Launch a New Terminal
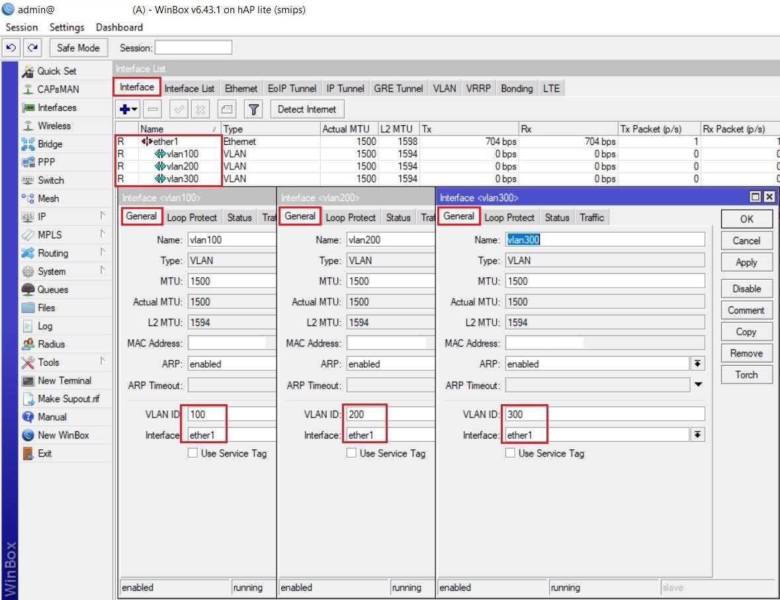The width and height of the screenshot is (780, 600). (64, 380)
